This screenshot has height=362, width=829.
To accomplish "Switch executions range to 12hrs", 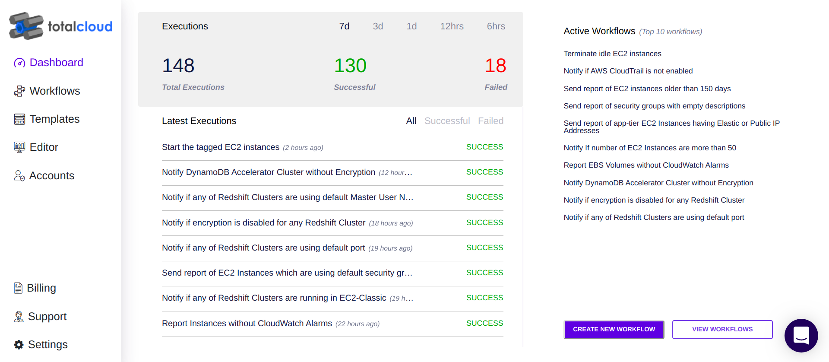I will (452, 26).
